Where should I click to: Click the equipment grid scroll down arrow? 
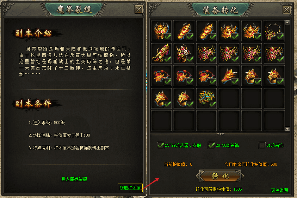287,129
